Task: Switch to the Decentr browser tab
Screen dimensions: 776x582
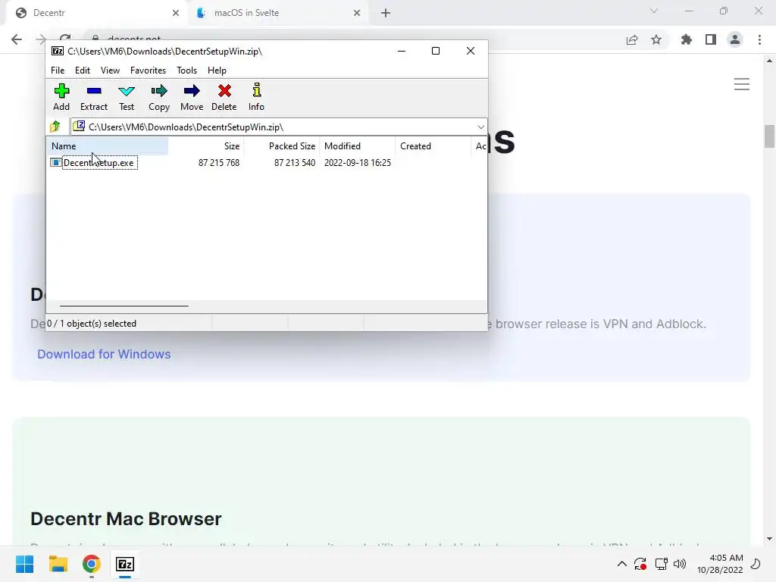Action: click(x=96, y=13)
